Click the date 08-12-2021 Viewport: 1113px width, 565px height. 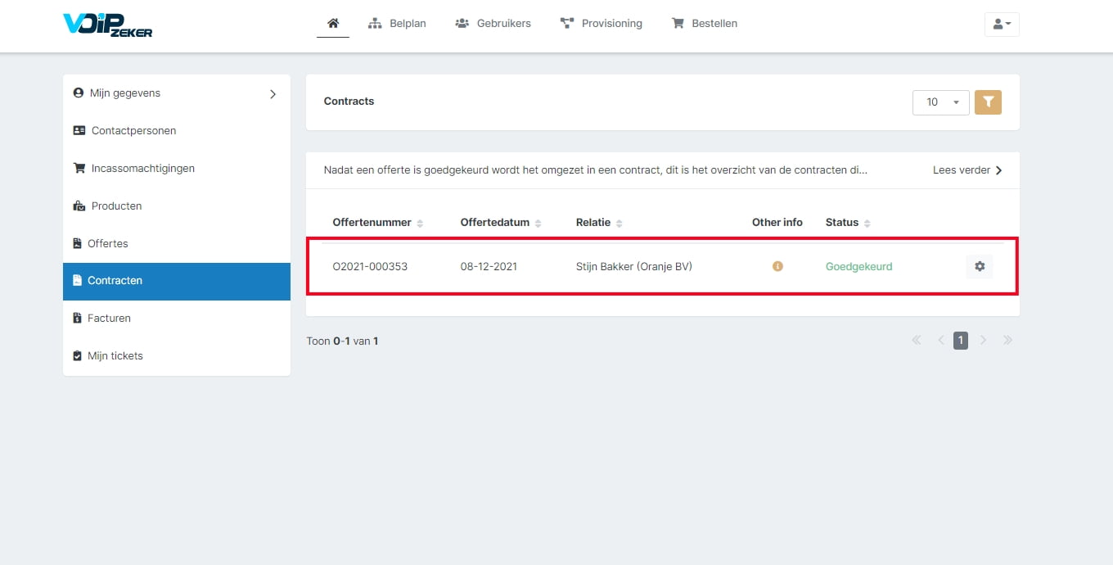(489, 267)
